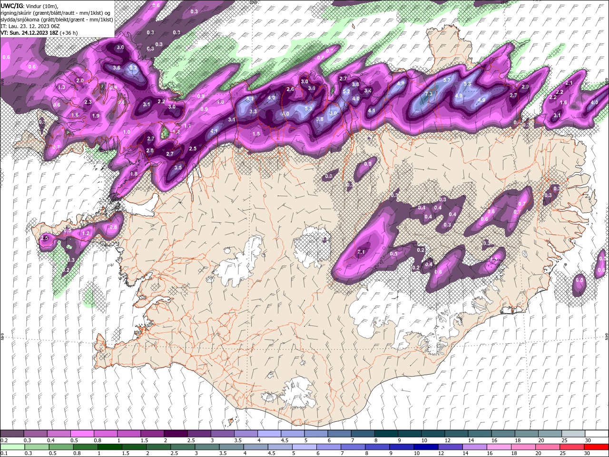Viewport: 609px width, 457px height.
Task: Click the upper legend white swatch at 30
Action: 596,434
